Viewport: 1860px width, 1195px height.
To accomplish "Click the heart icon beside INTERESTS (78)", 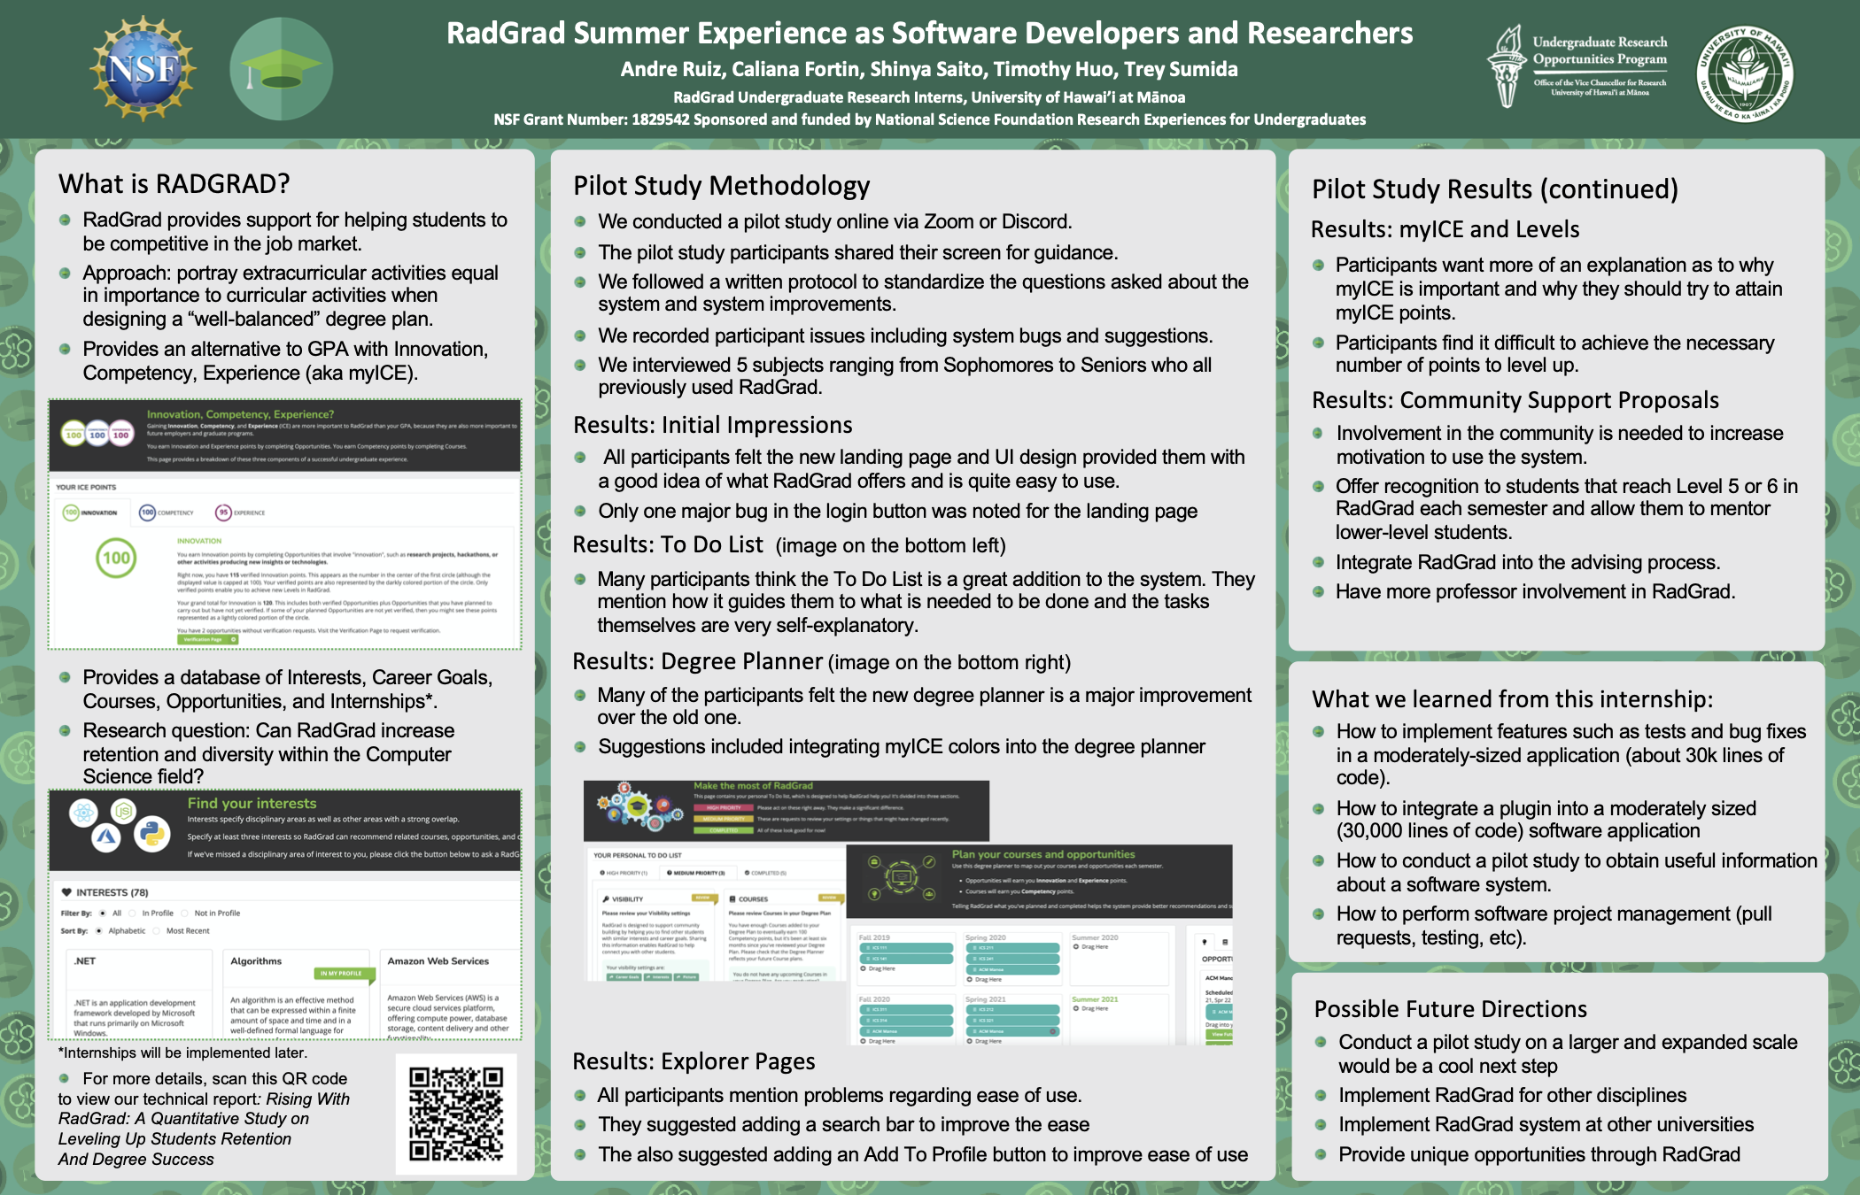I will click(66, 892).
